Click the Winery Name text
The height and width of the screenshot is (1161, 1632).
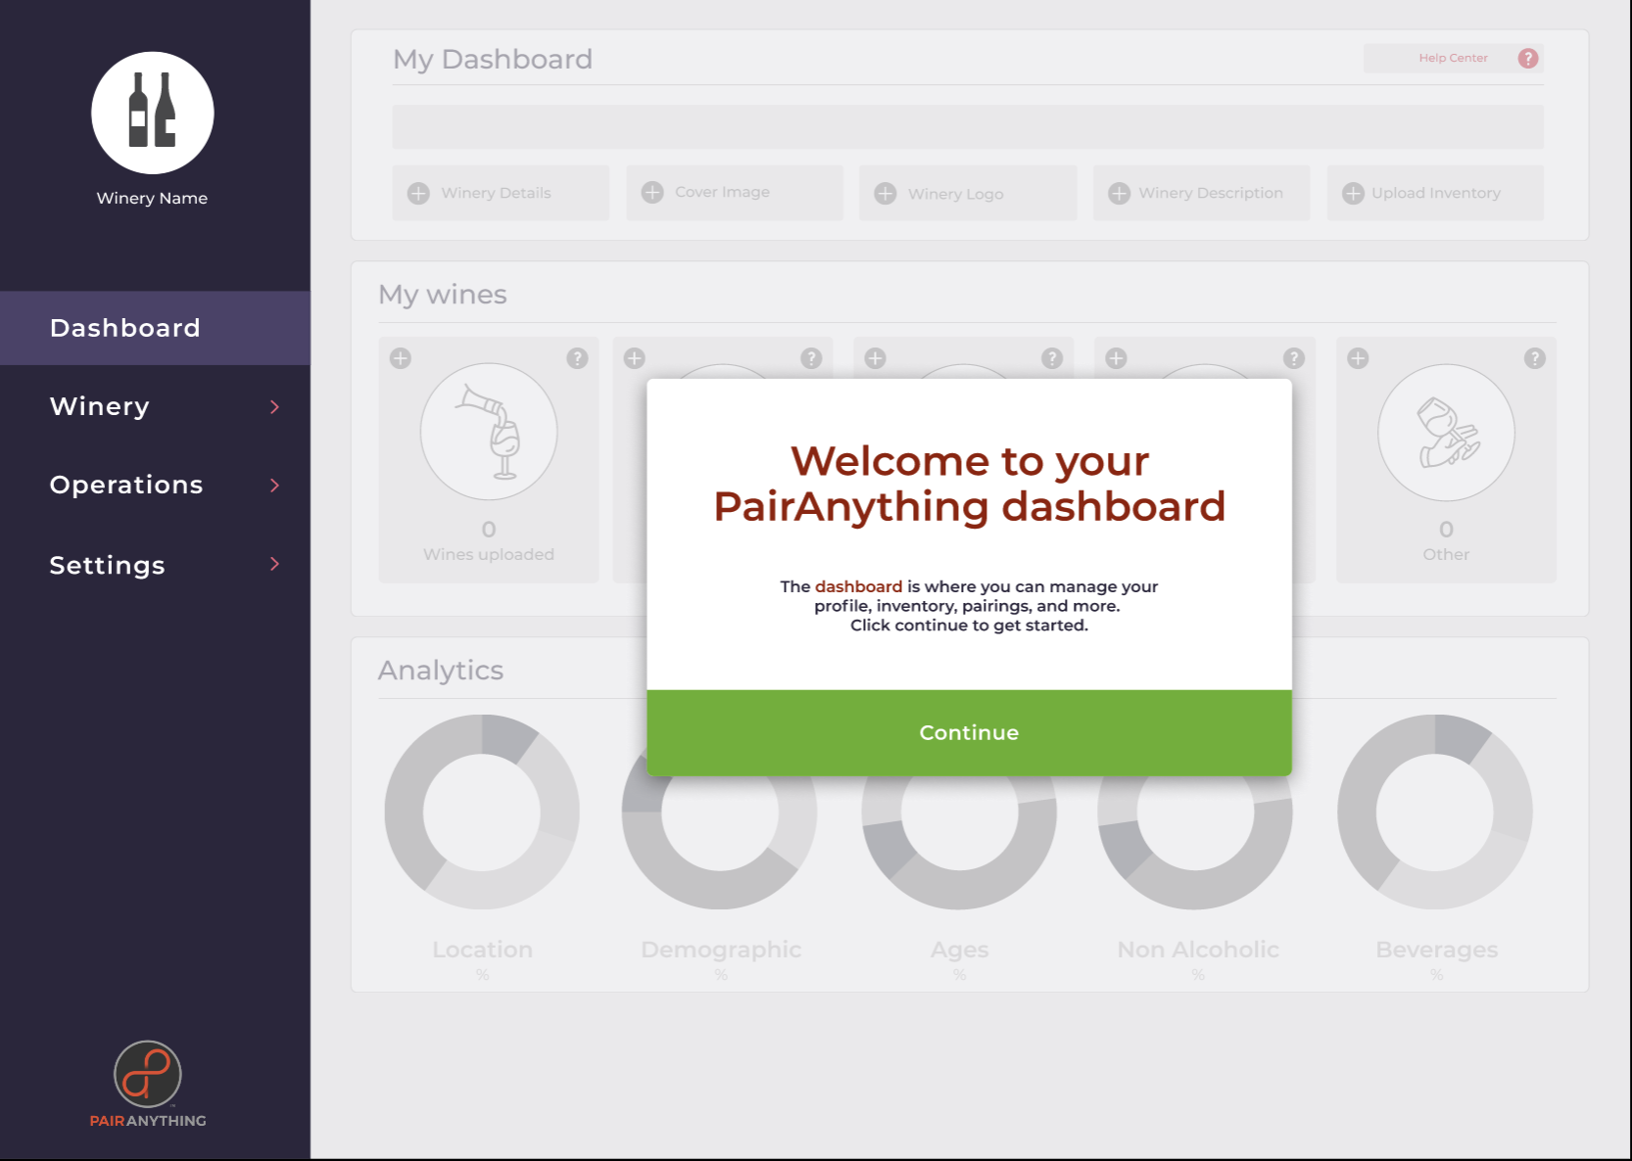coord(152,198)
